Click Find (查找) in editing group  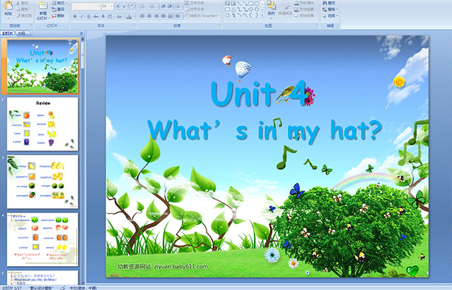[329, 3]
